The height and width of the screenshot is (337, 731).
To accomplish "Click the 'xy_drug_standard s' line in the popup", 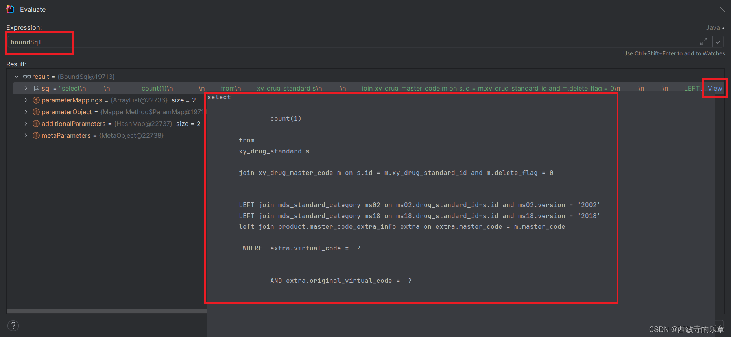I will point(274,151).
